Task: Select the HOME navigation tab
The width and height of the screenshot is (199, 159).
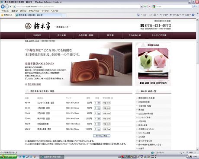Action: tap(37, 35)
